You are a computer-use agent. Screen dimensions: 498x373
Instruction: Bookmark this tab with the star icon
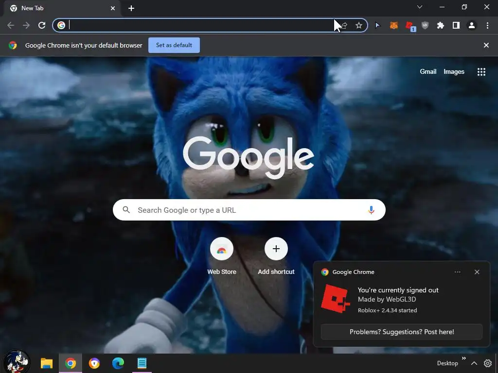359,25
